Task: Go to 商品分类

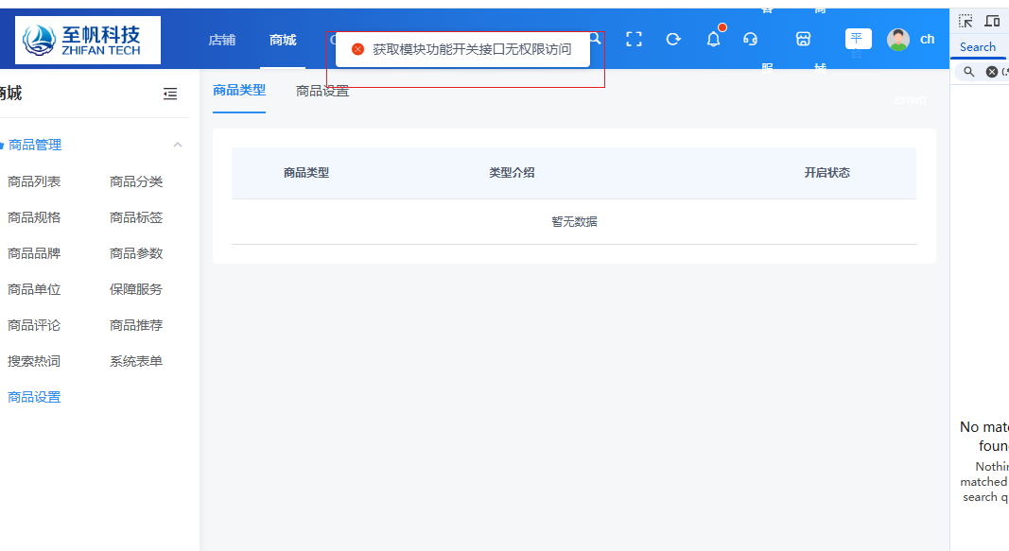Action: click(x=136, y=181)
